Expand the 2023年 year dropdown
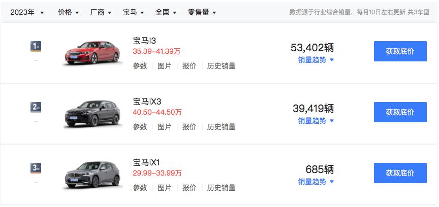 click(x=27, y=12)
